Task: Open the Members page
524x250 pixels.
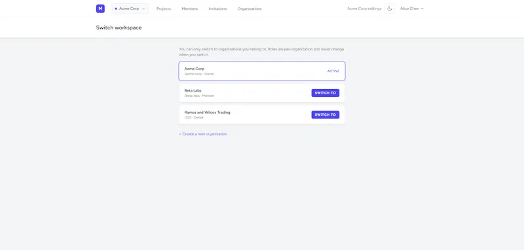Action: click(x=189, y=9)
